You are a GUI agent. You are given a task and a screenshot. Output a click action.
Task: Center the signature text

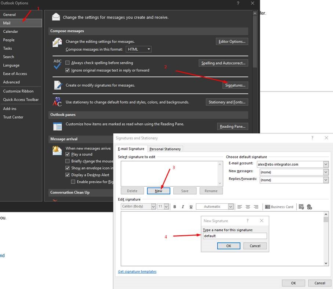(248, 207)
